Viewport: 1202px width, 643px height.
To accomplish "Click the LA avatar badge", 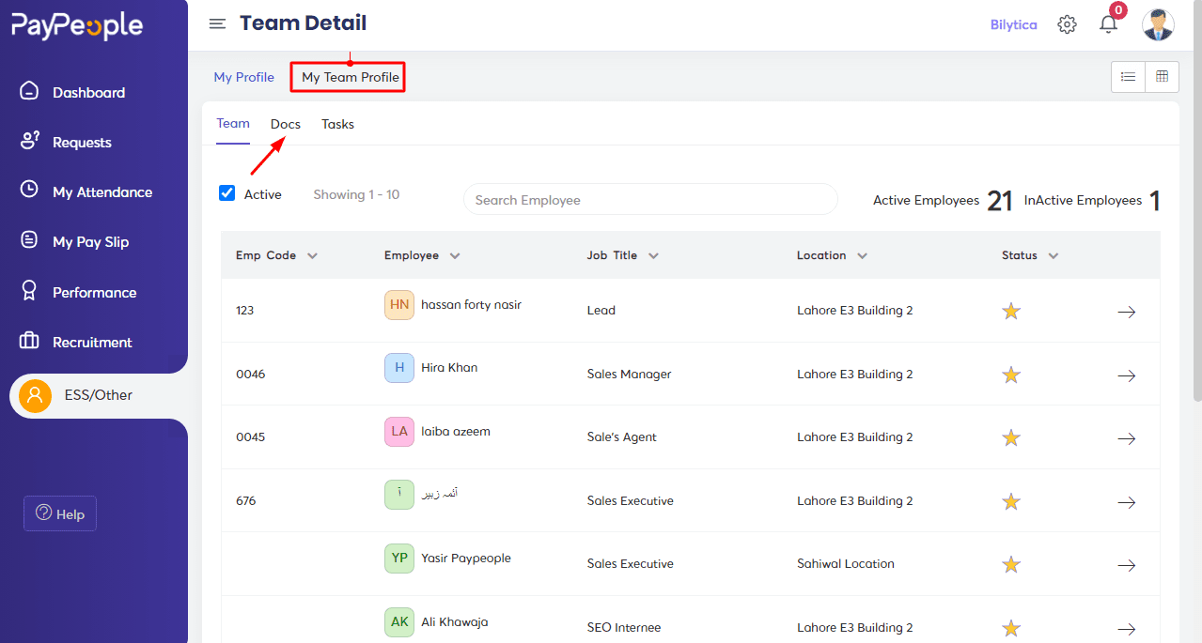I will tap(399, 432).
